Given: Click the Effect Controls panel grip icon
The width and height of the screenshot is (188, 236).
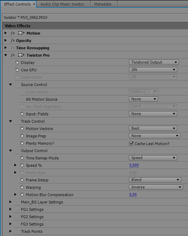Looking at the screenshot, I should [2, 4].
